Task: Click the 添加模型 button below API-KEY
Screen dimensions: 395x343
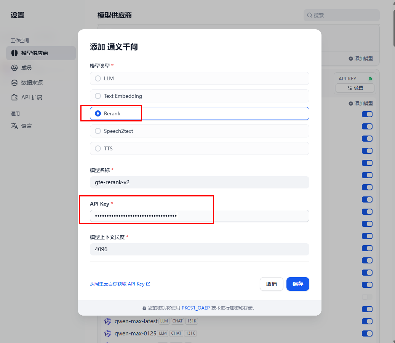Action: pos(361,104)
